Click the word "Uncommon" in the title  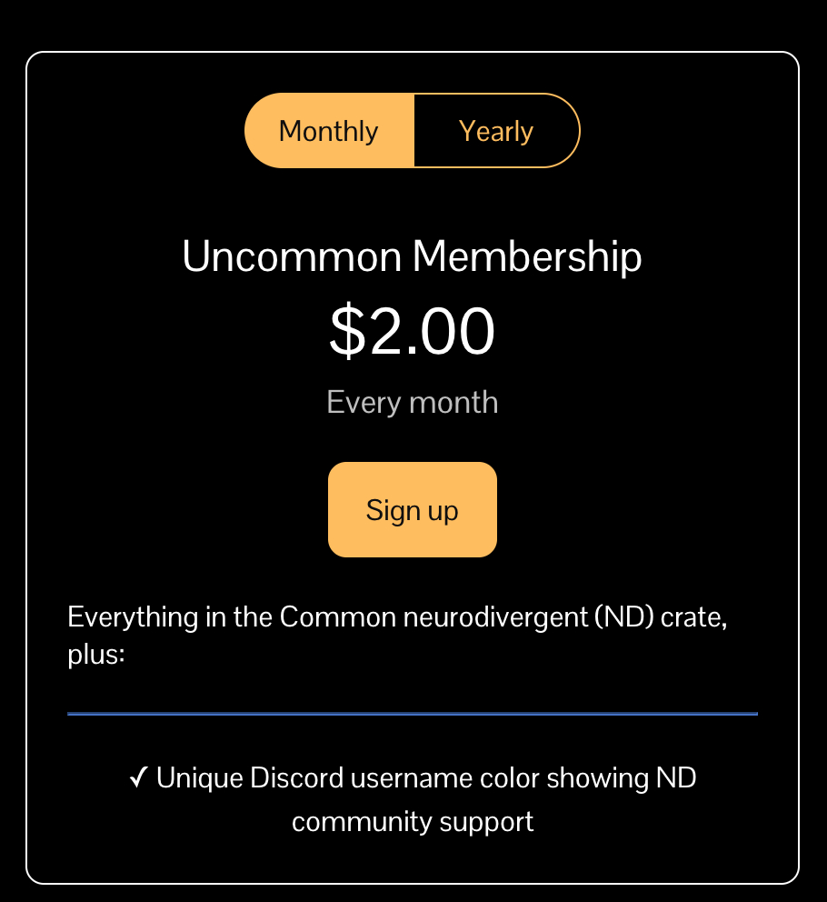point(292,257)
